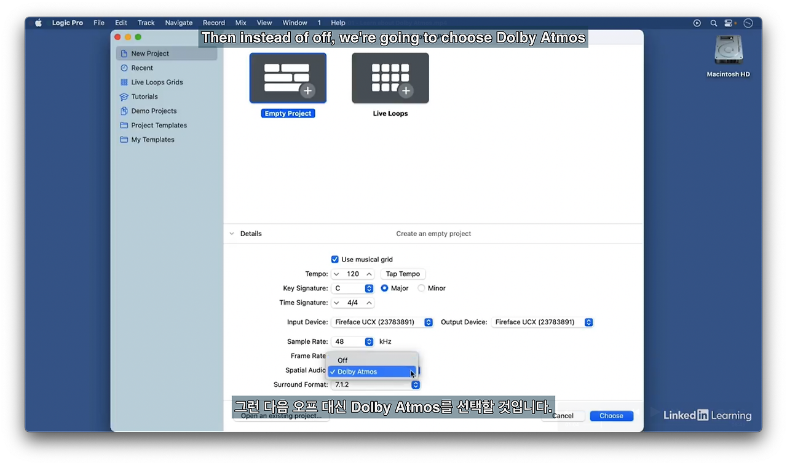Decrease time signature with left stepper arrow

pos(337,303)
